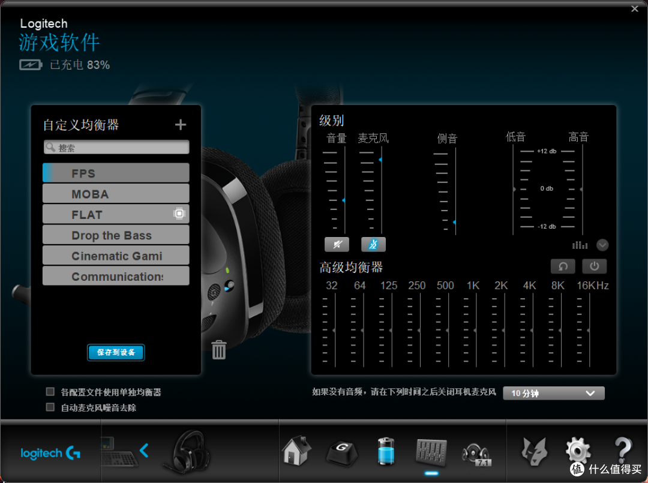
Task: Click the 低音 bass slider handle
Action: coord(514,189)
